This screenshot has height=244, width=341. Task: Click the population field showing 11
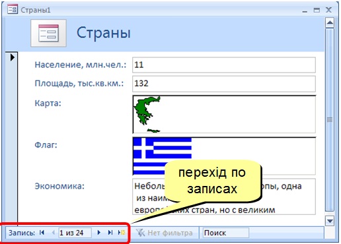pos(224,65)
